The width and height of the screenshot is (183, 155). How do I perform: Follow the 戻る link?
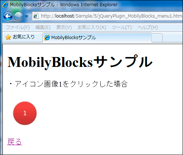click(x=15, y=142)
